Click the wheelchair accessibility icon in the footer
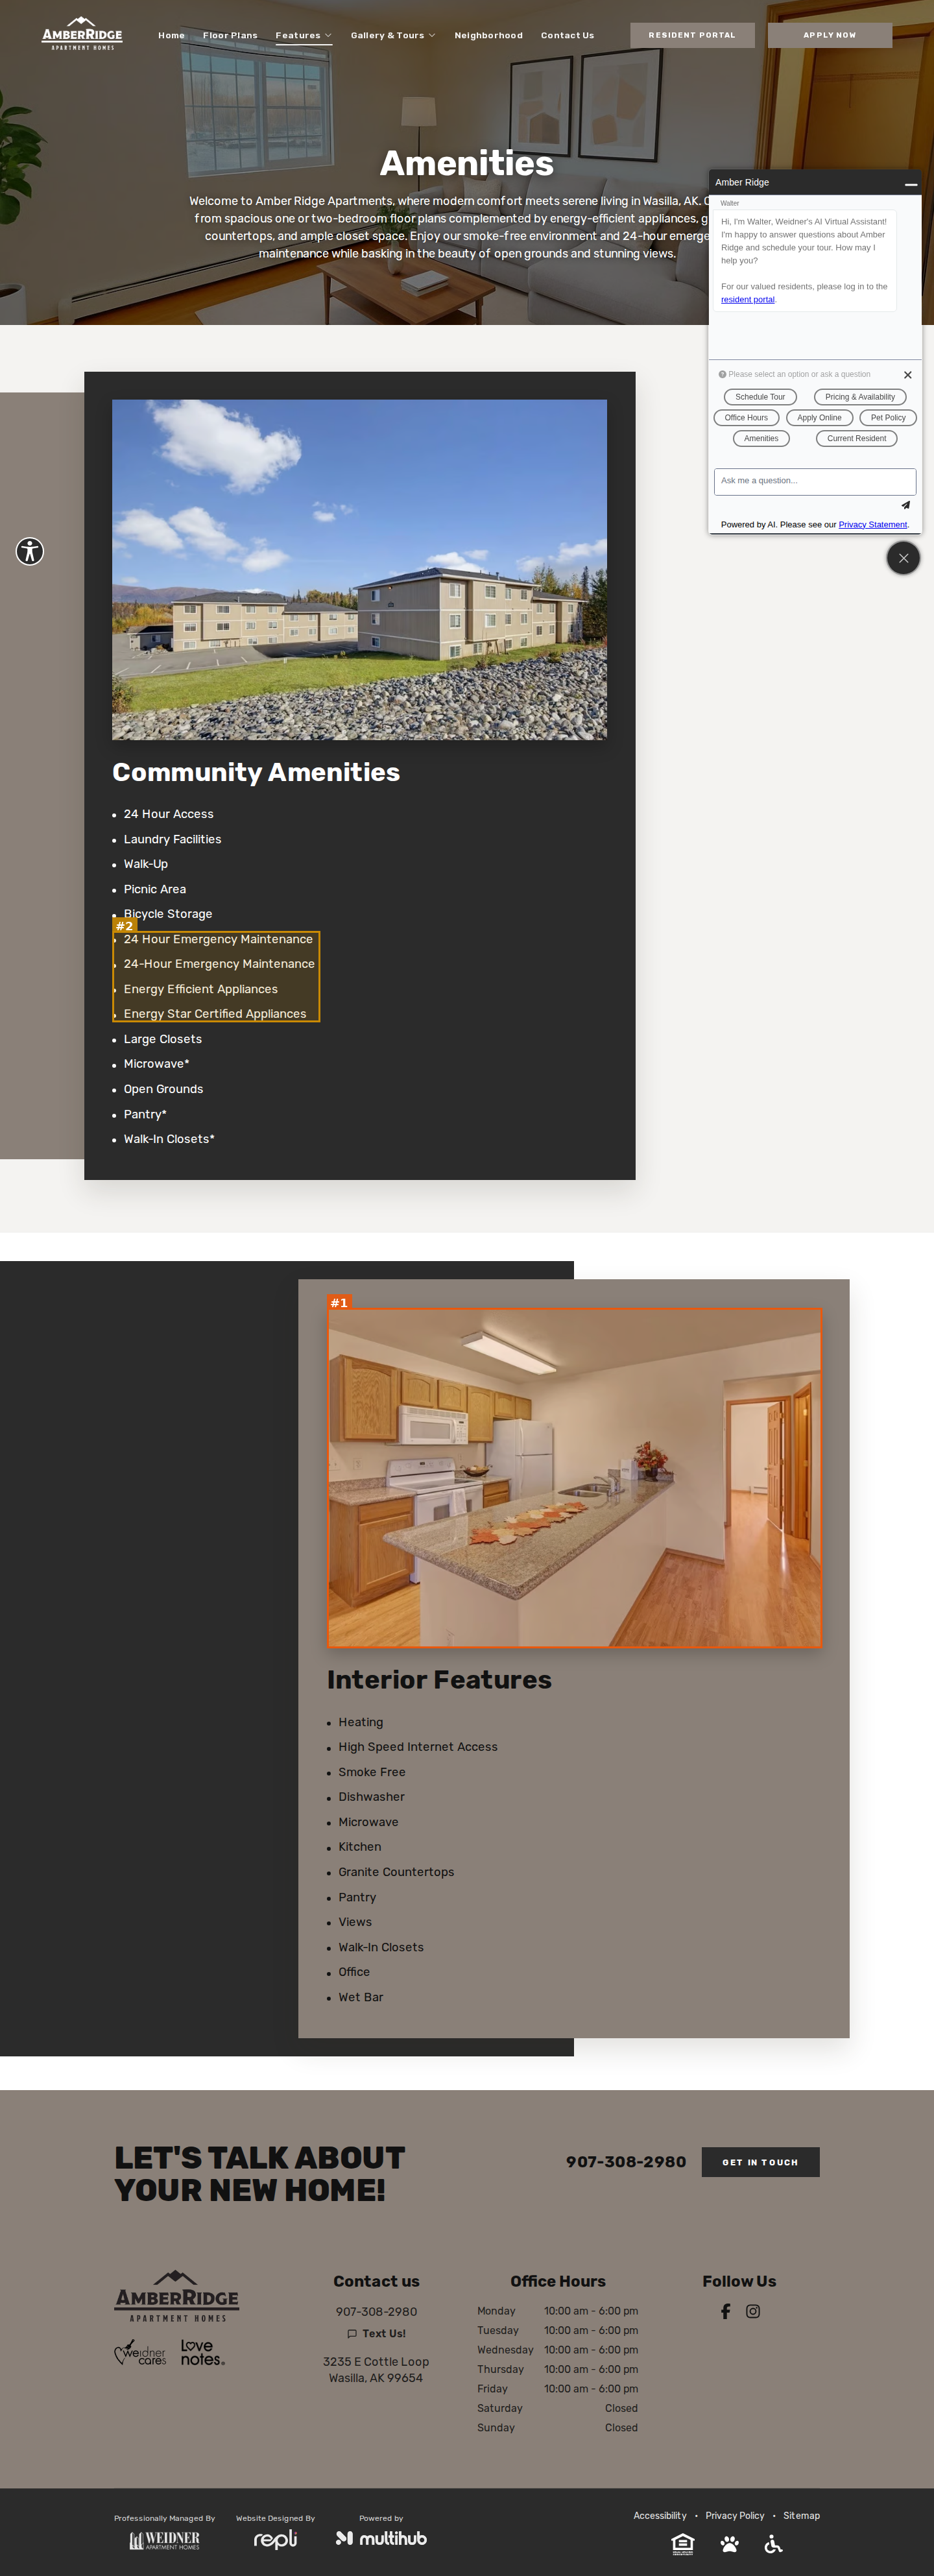This screenshot has height=2576, width=934. [773, 2544]
